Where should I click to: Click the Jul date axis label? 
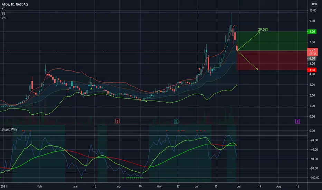tap(239, 187)
